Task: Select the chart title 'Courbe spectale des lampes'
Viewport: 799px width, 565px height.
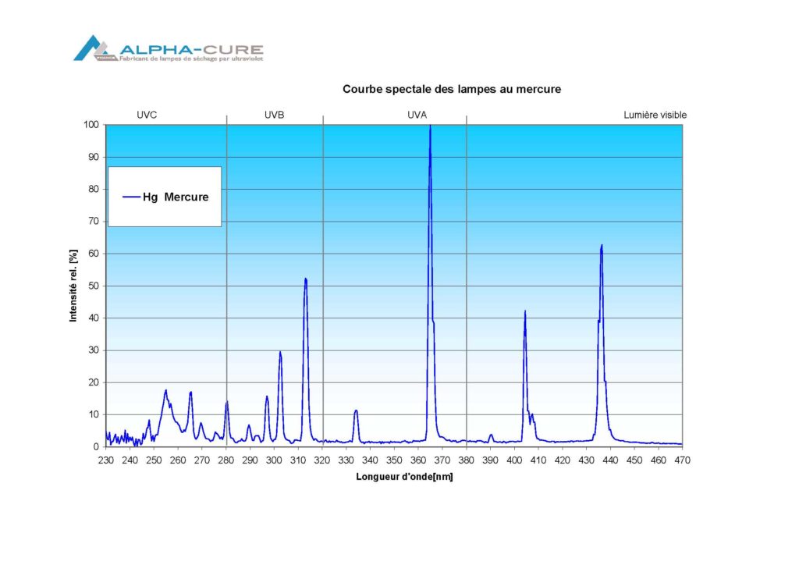Action: pos(451,90)
